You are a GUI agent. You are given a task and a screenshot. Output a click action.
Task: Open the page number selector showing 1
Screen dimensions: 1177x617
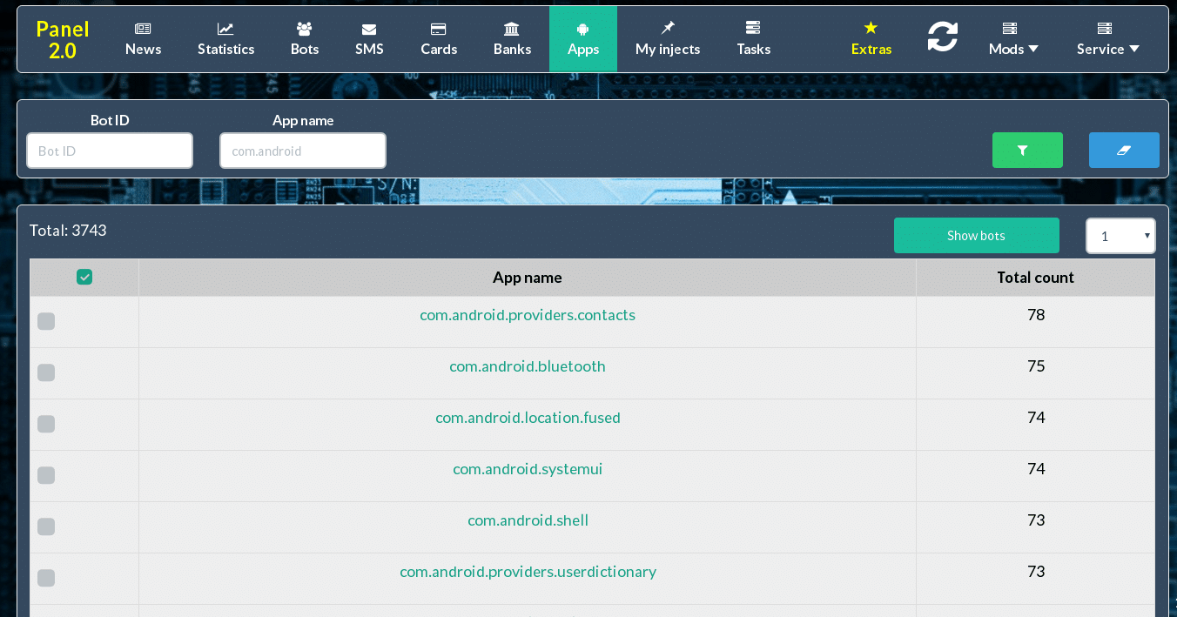pos(1120,236)
